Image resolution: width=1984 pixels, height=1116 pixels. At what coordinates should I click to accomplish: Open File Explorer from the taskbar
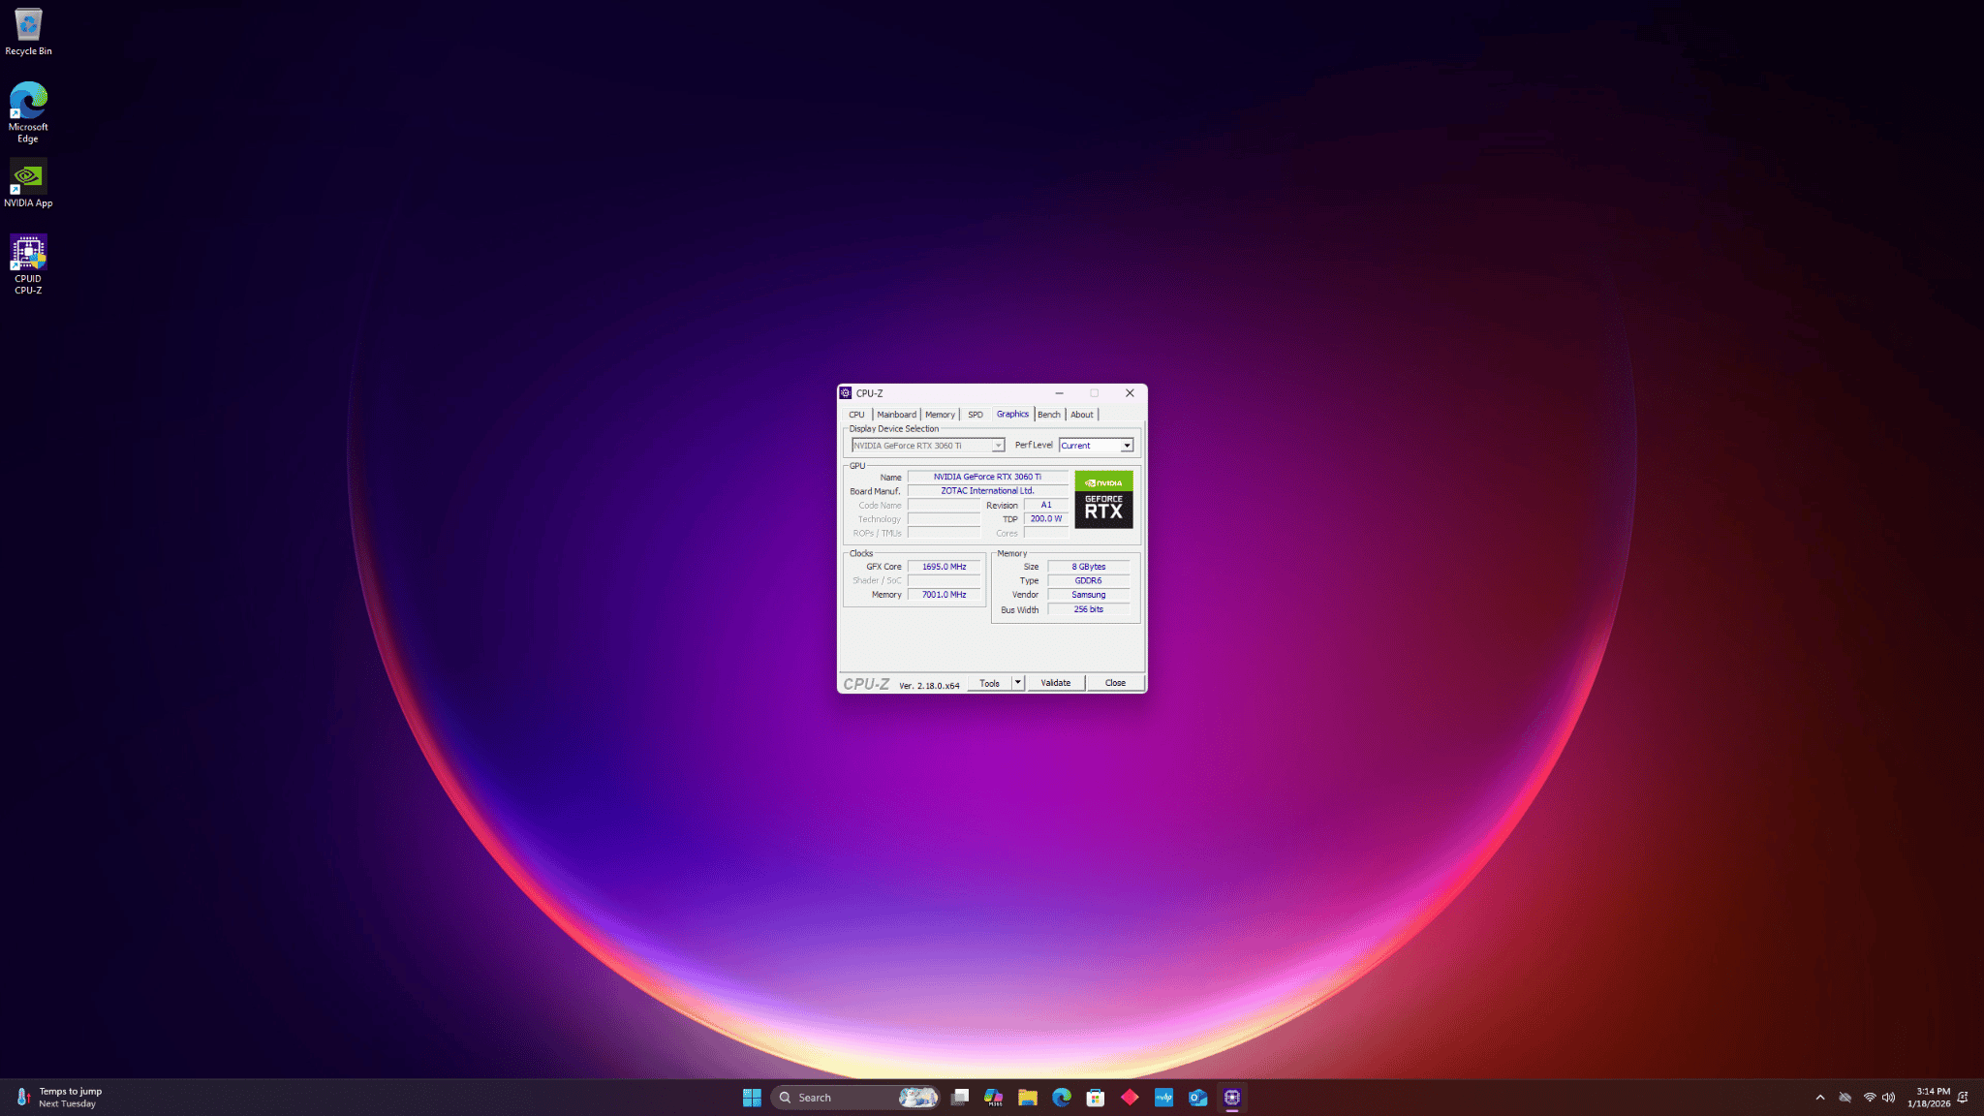[1028, 1098]
